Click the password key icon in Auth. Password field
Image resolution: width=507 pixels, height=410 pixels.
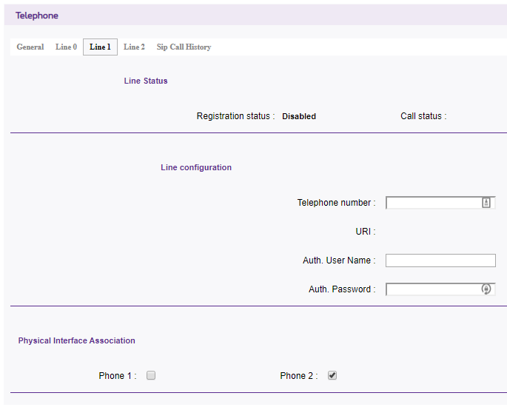point(486,289)
